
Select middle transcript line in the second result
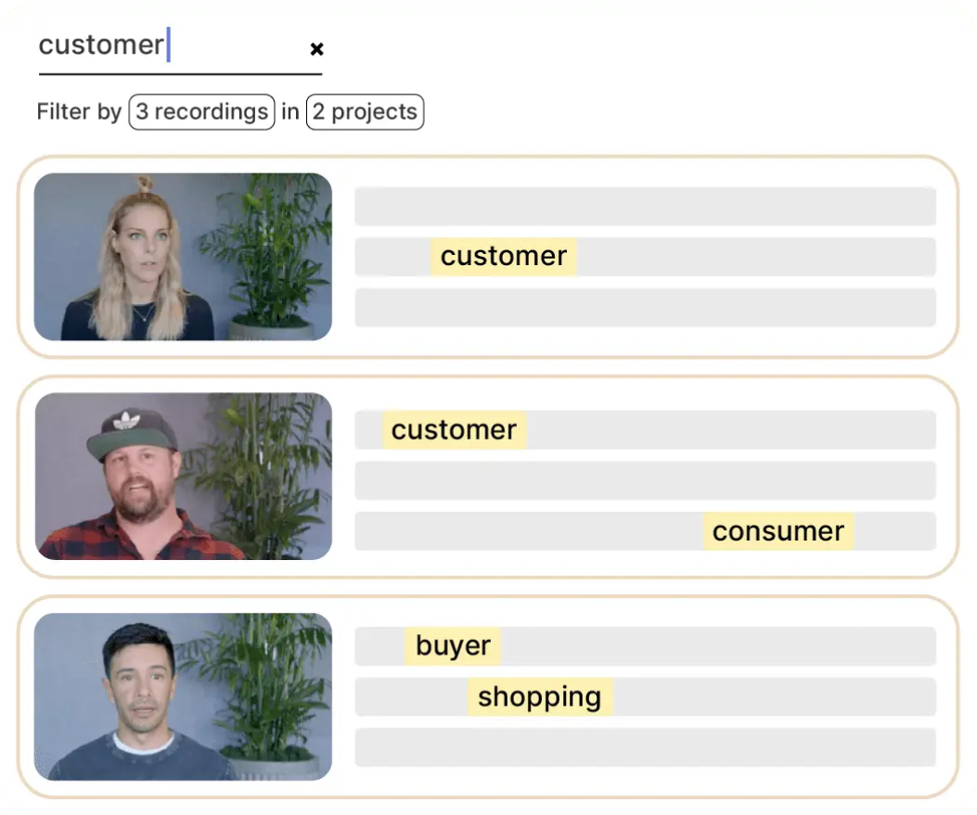point(645,480)
